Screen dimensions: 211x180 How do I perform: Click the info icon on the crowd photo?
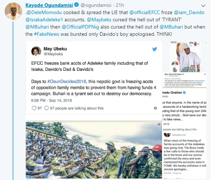[x=159, y=124]
